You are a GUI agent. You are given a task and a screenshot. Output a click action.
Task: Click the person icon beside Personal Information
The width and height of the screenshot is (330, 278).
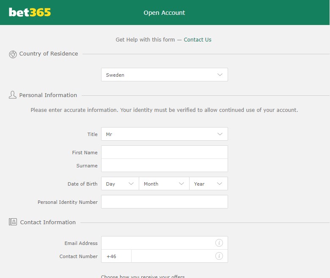point(13,95)
